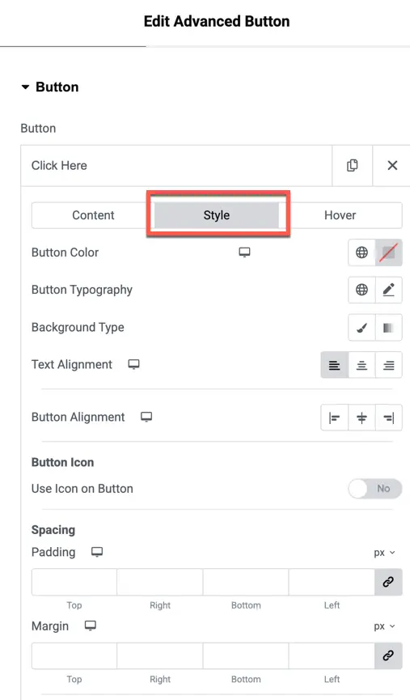
Task: Align button text to center
Action: [x=361, y=365]
